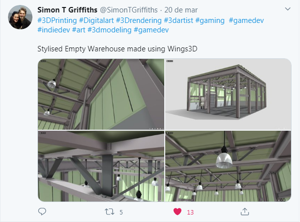Open the #Digitalart hashtag

[96, 20]
